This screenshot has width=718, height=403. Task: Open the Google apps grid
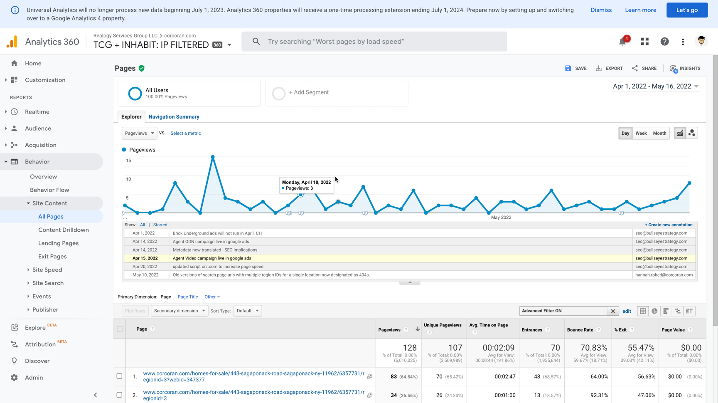pyautogui.click(x=644, y=42)
